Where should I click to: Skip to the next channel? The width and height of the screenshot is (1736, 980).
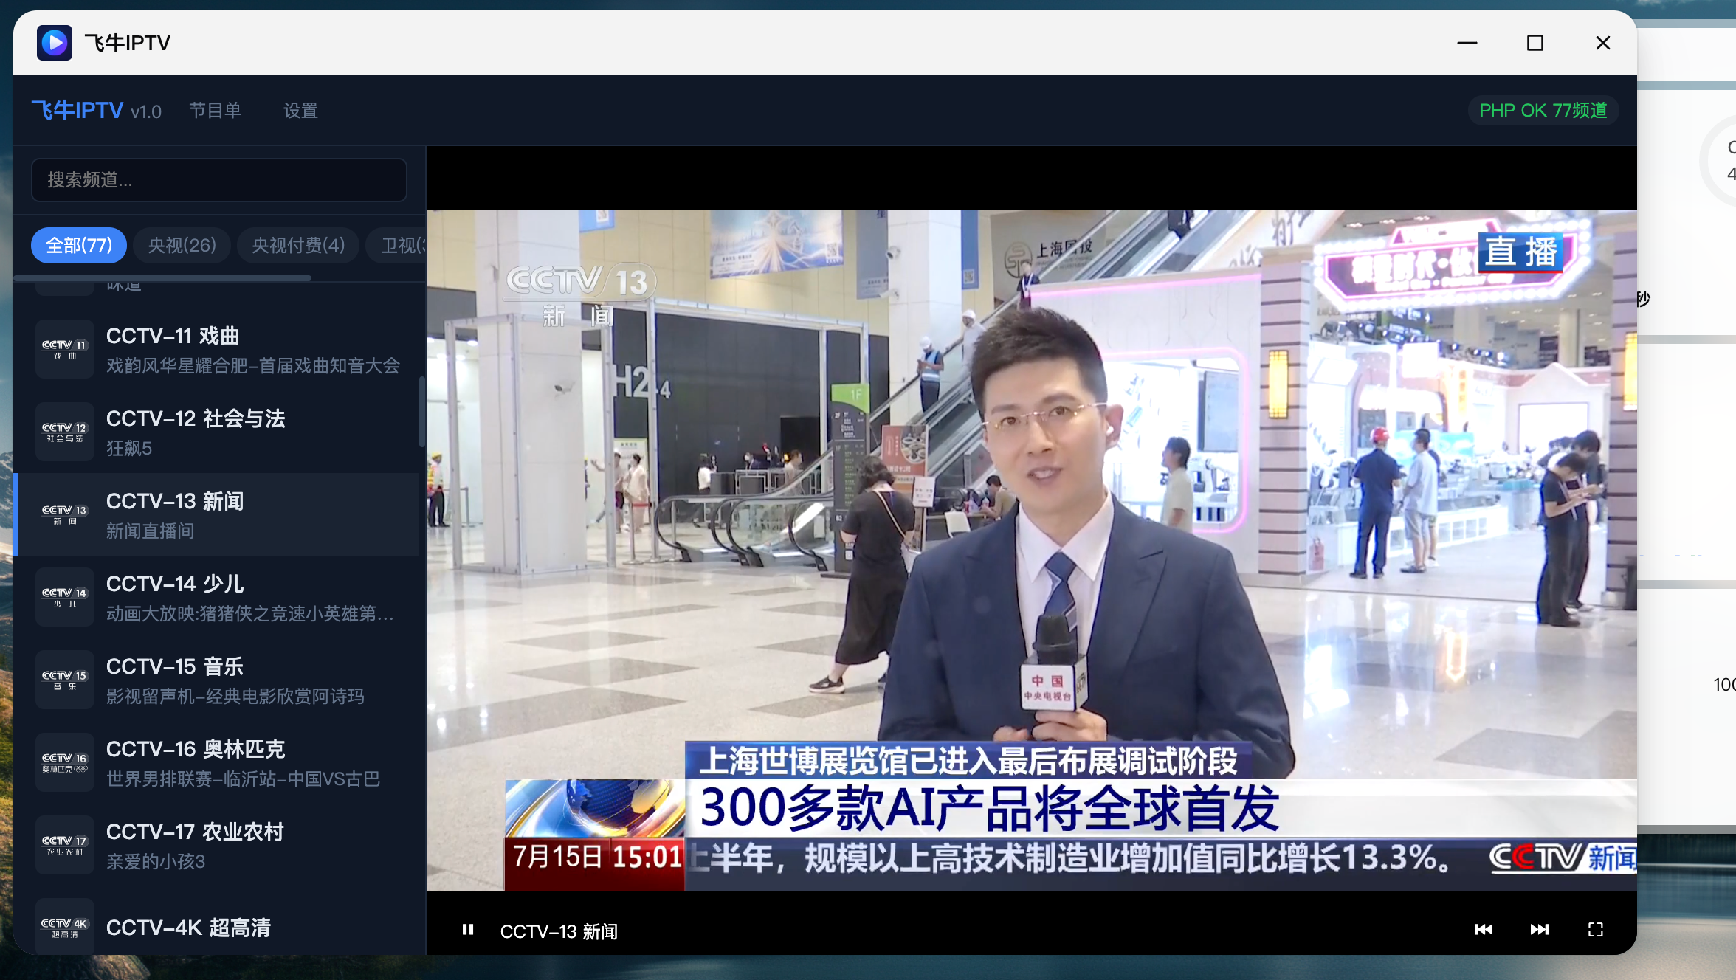(1539, 930)
